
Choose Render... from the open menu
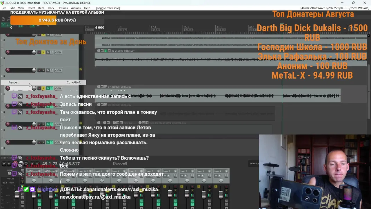[x=43, y=82]
